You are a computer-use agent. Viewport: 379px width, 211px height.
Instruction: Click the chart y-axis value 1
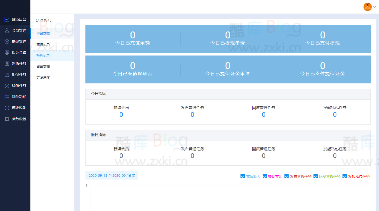coord(87,186)
